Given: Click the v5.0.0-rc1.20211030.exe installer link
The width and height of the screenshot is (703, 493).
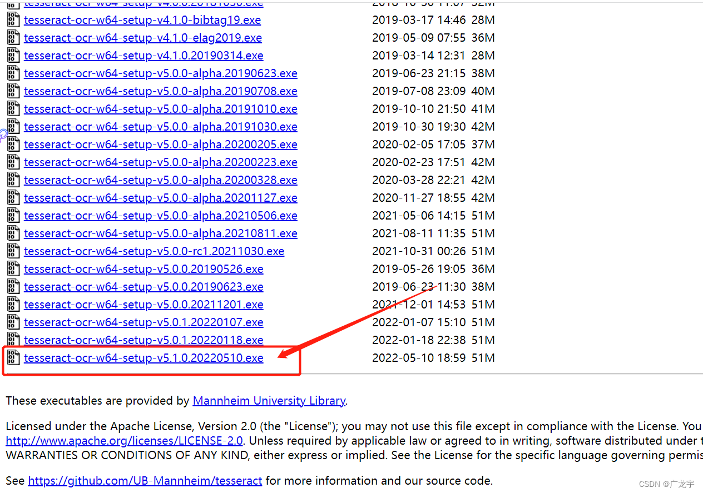Looking at the screenshot, I should tap(154, 251).
